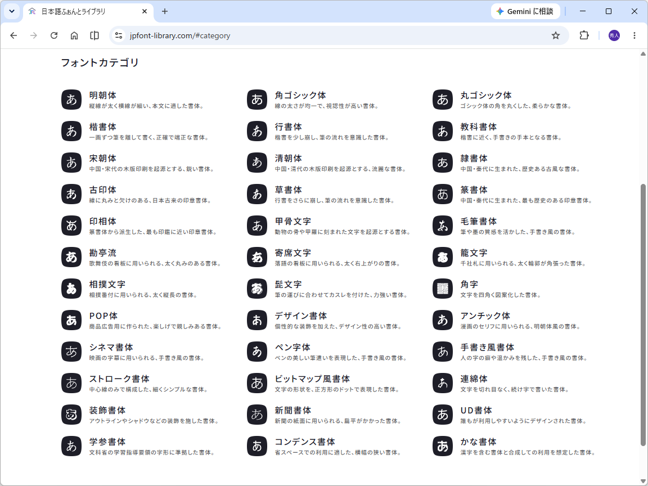Viewport: 648px width, 486px height.
Task: Open the 新聞書体 category link
Action: [293, 411]
